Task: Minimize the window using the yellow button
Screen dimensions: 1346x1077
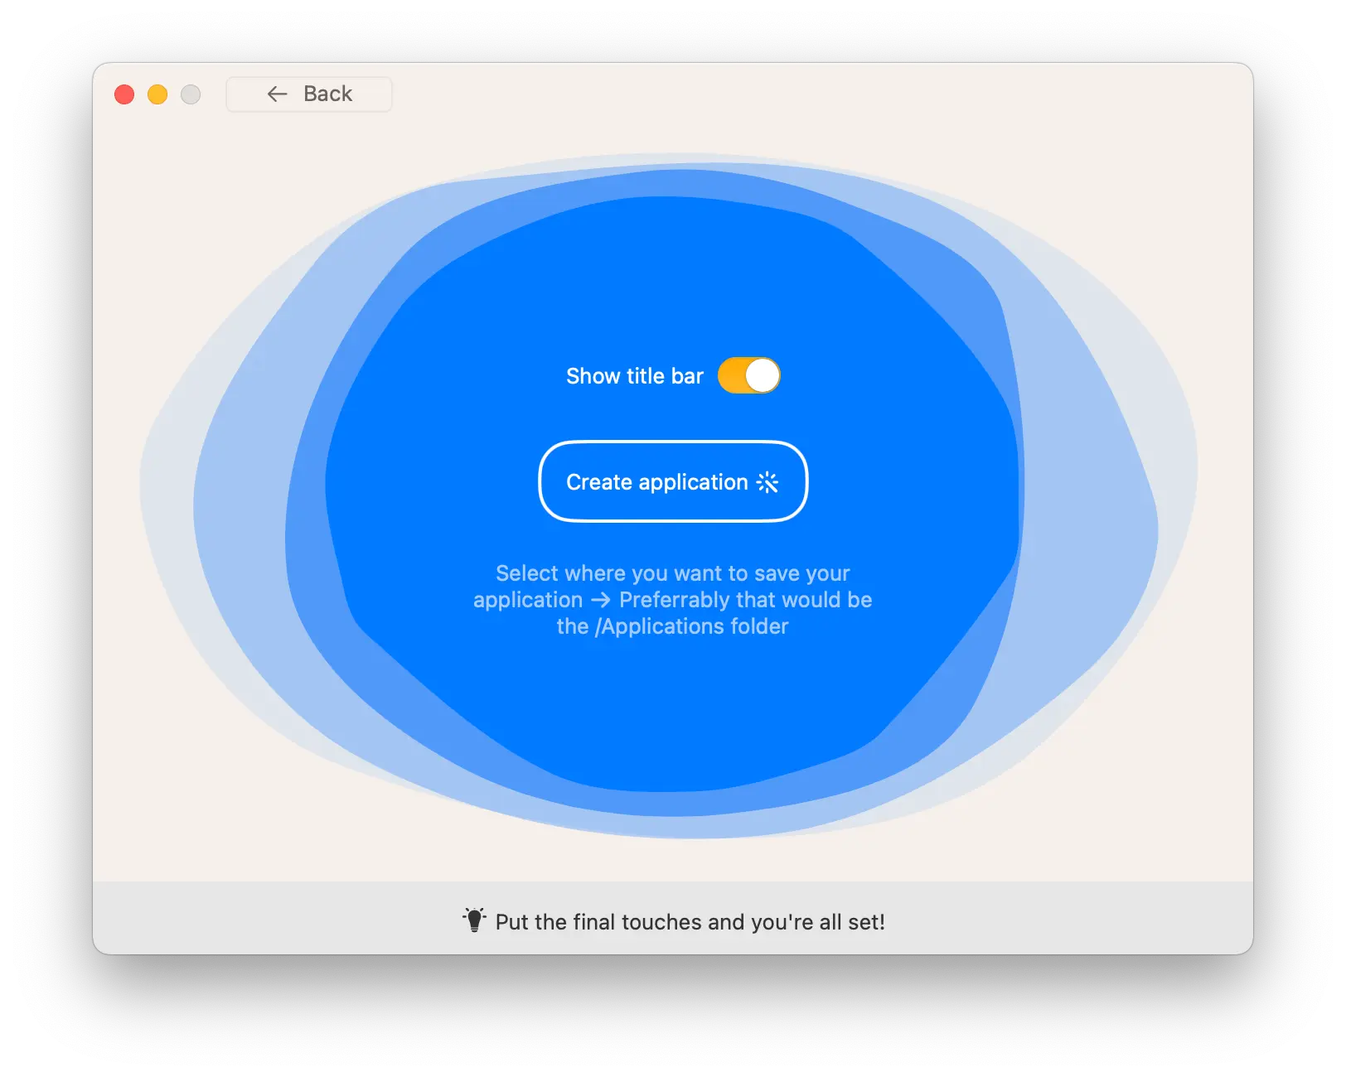Action: 157,94
